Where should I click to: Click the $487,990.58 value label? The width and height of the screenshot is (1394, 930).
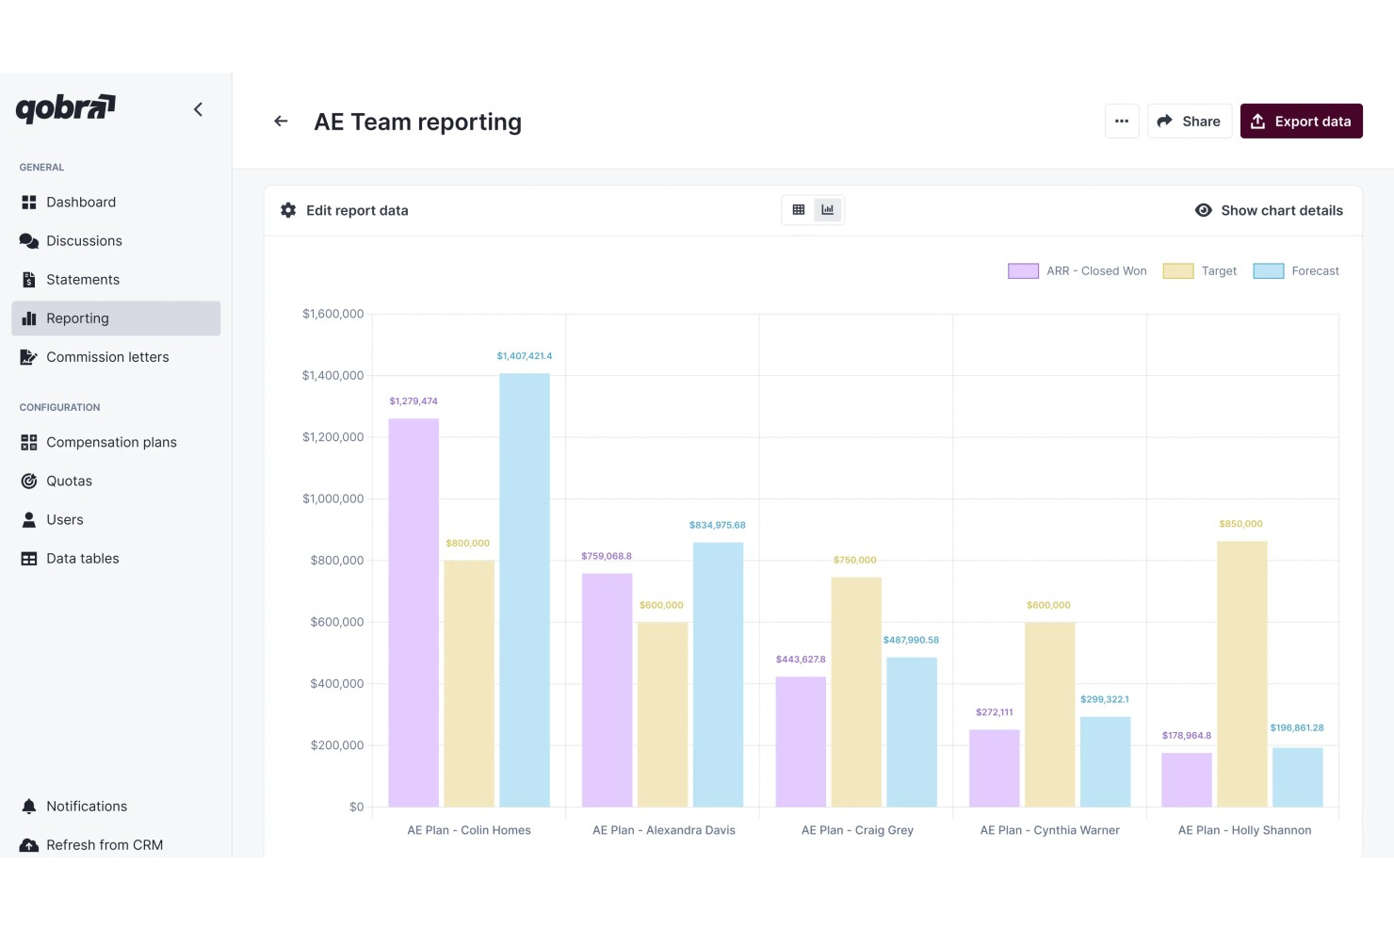[911, 641]
